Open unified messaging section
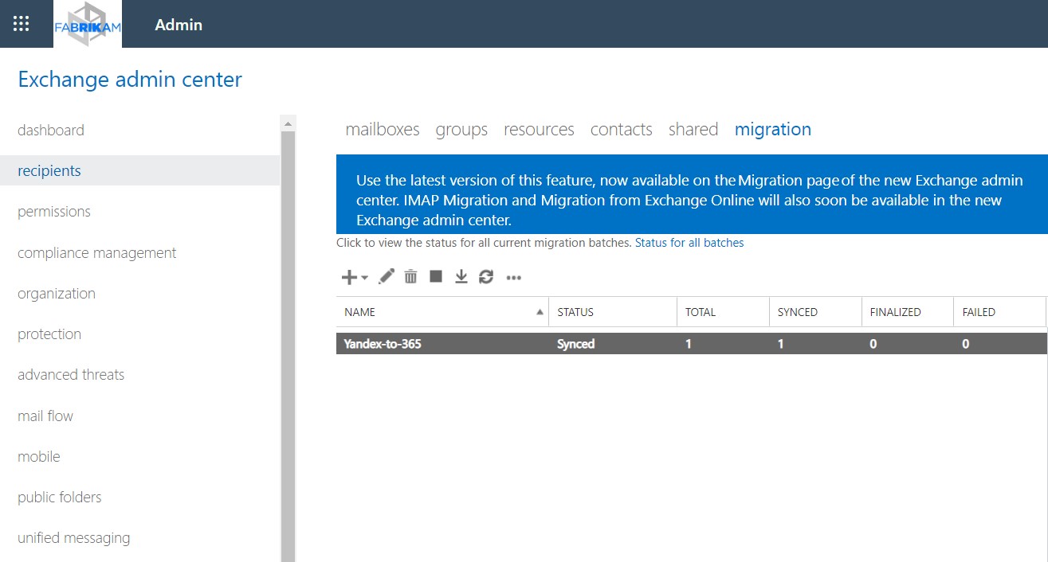 (74, 537)
